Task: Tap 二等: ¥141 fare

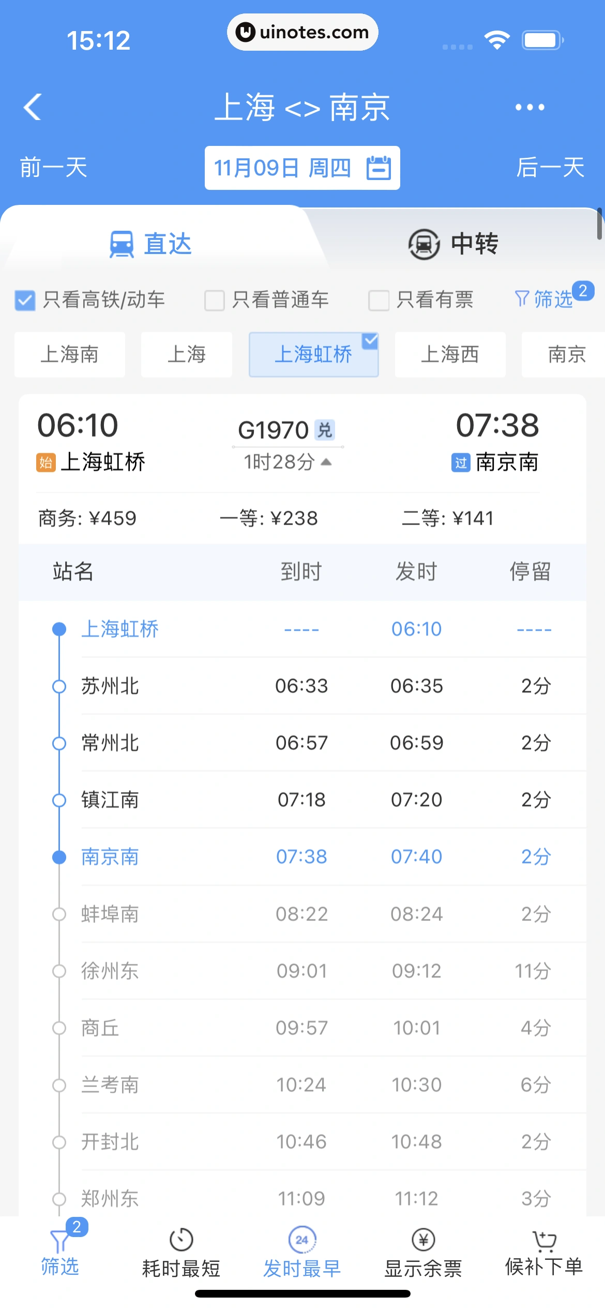Action: (x=448, y=518)
